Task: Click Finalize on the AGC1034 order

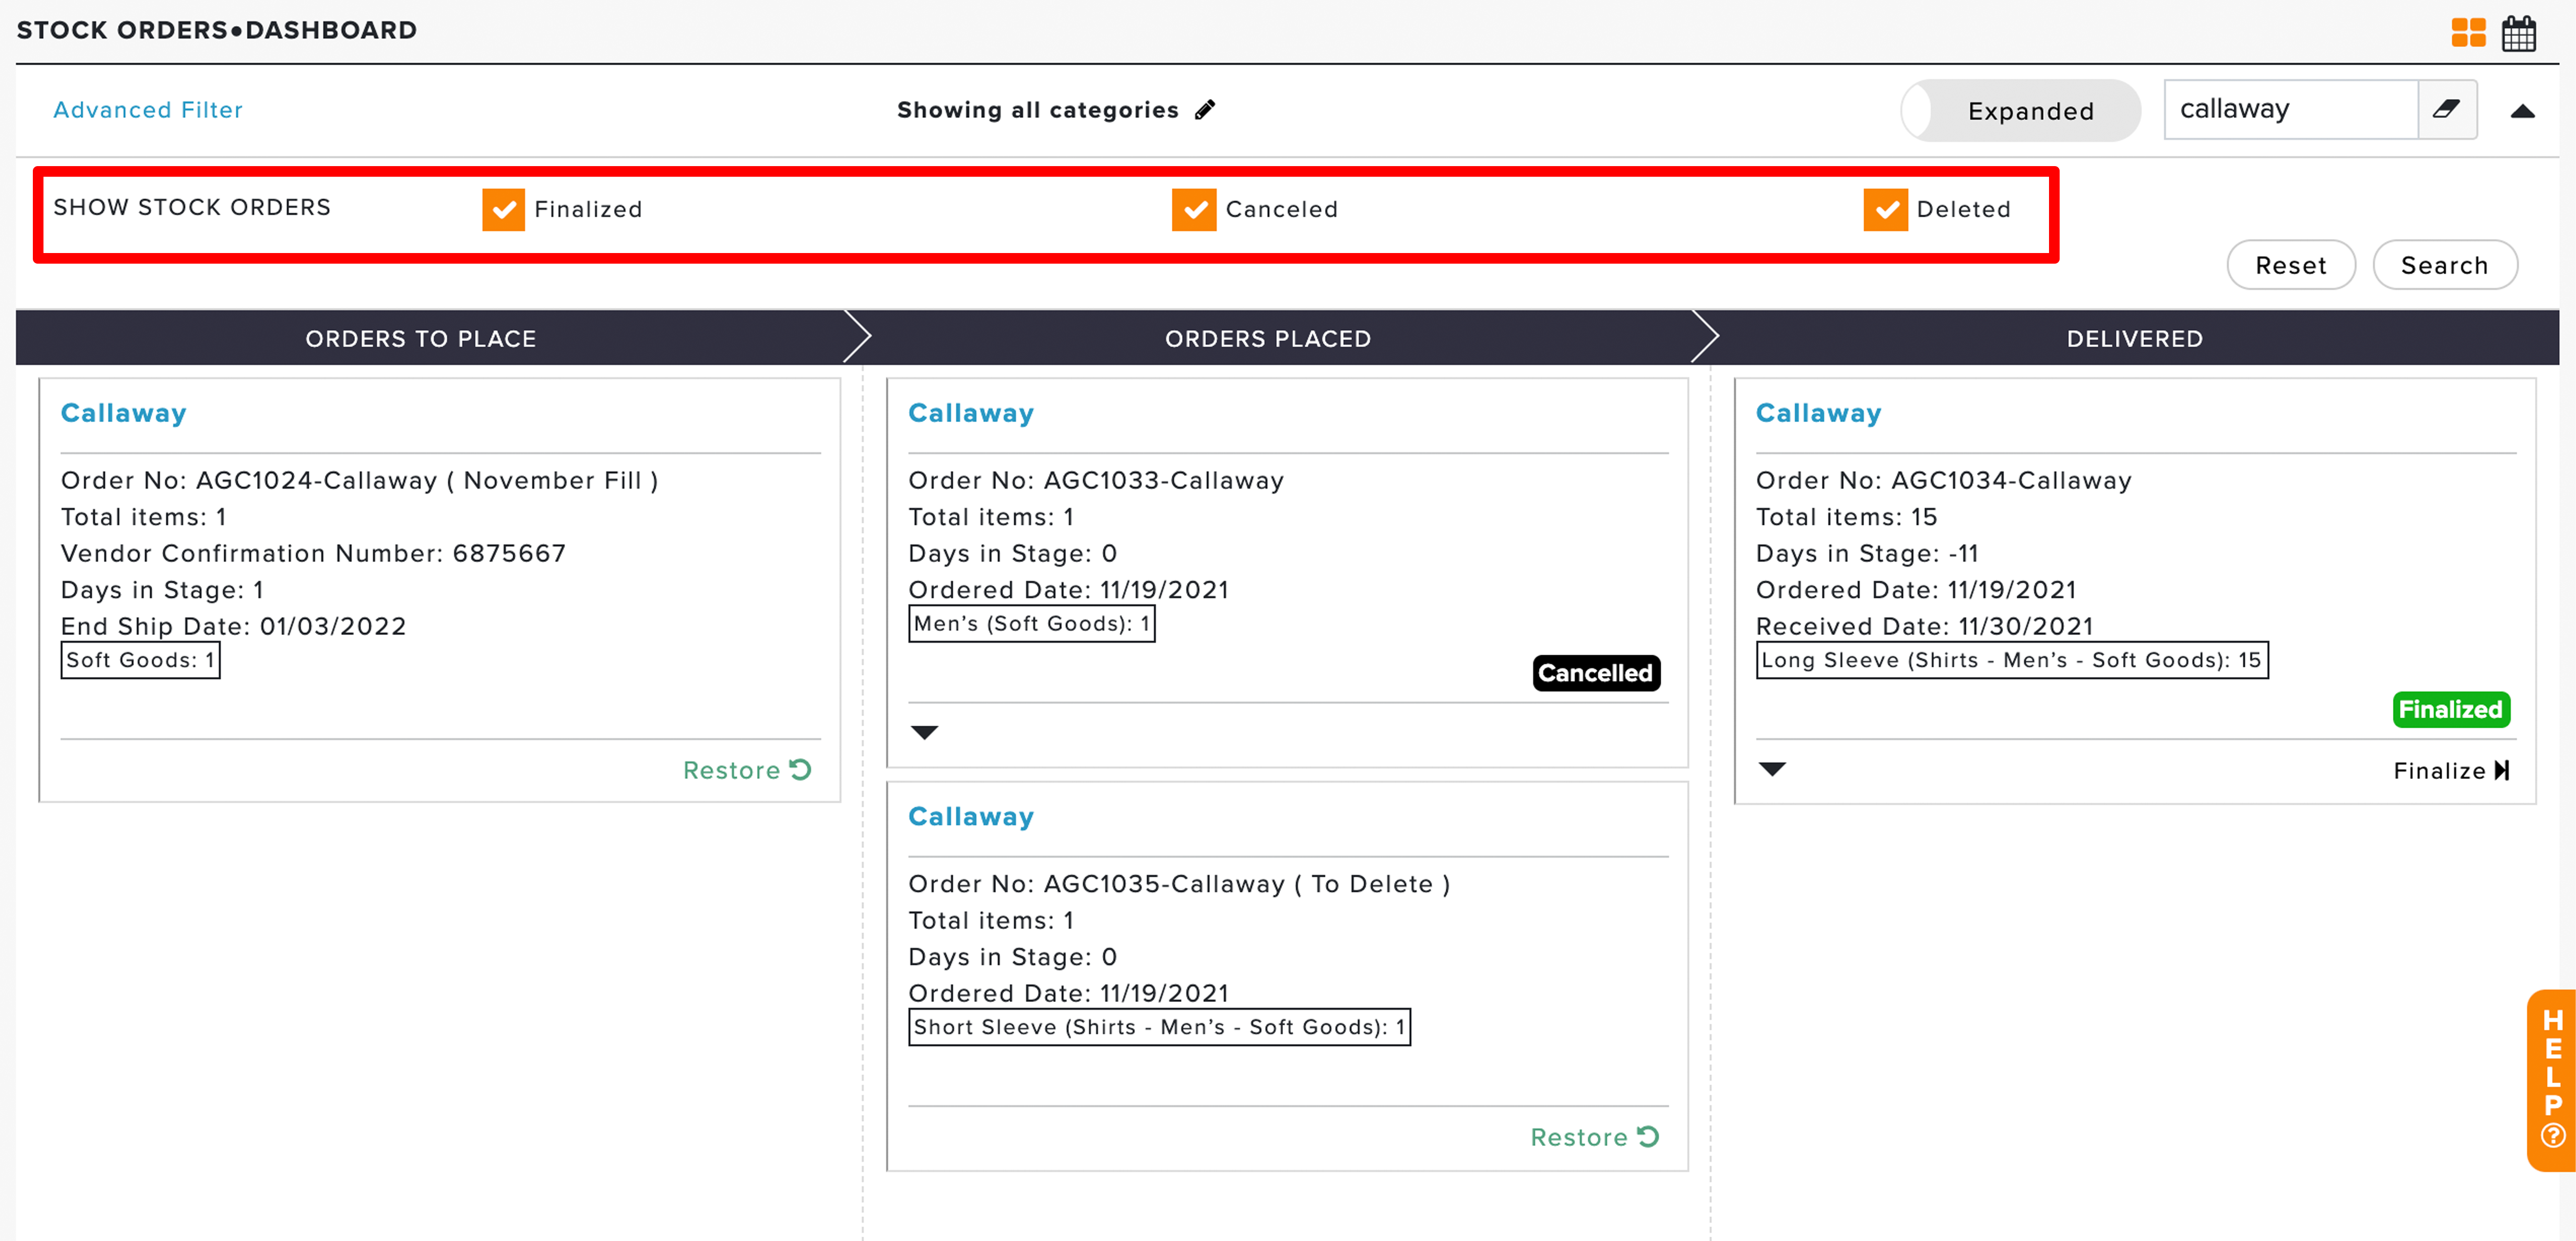Action: (x=2451, y=770)
